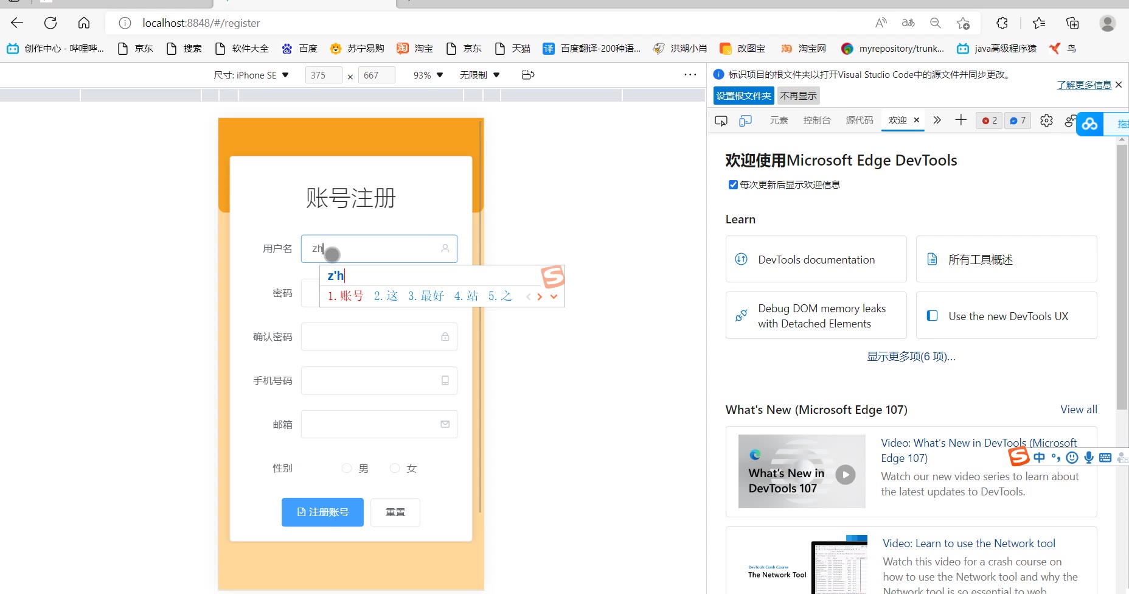This screenshot has width=1129, height=594.
Task: Open the iPhone SE device size dropdown
Action: point(251,75)
